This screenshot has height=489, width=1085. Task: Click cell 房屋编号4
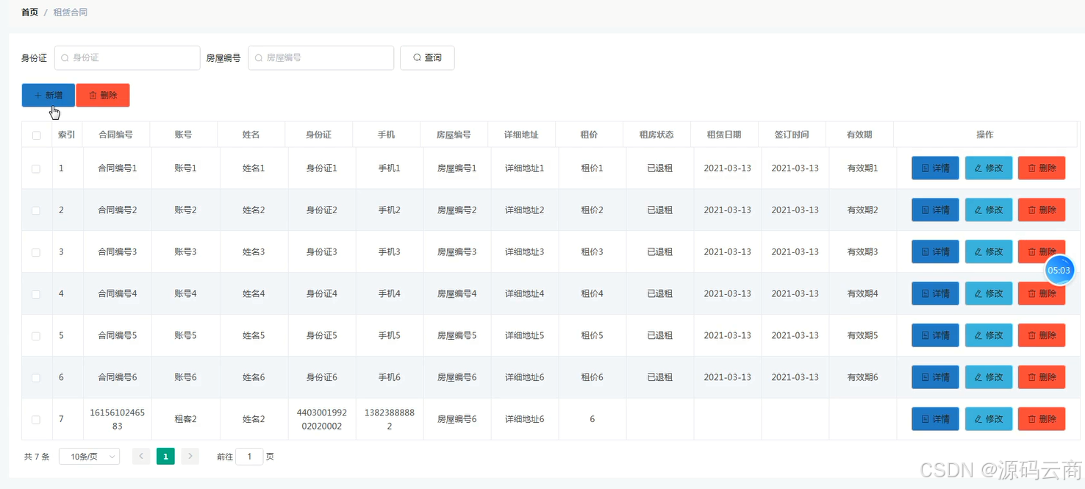tap(456, 293)
